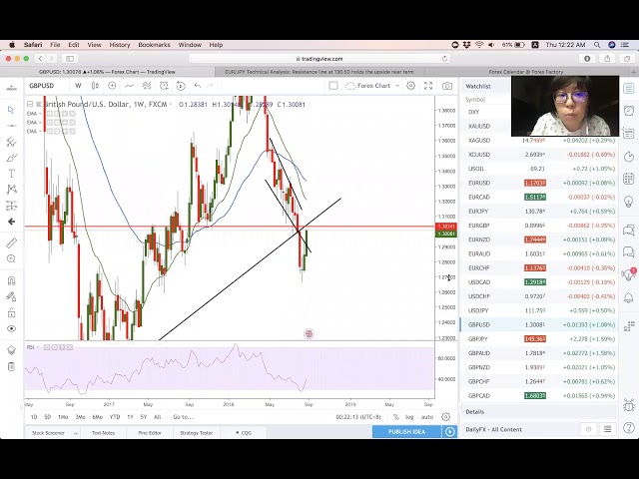Toggle lock all drawing tools
This screenshot has width=639, height=479.
(11, 311)
